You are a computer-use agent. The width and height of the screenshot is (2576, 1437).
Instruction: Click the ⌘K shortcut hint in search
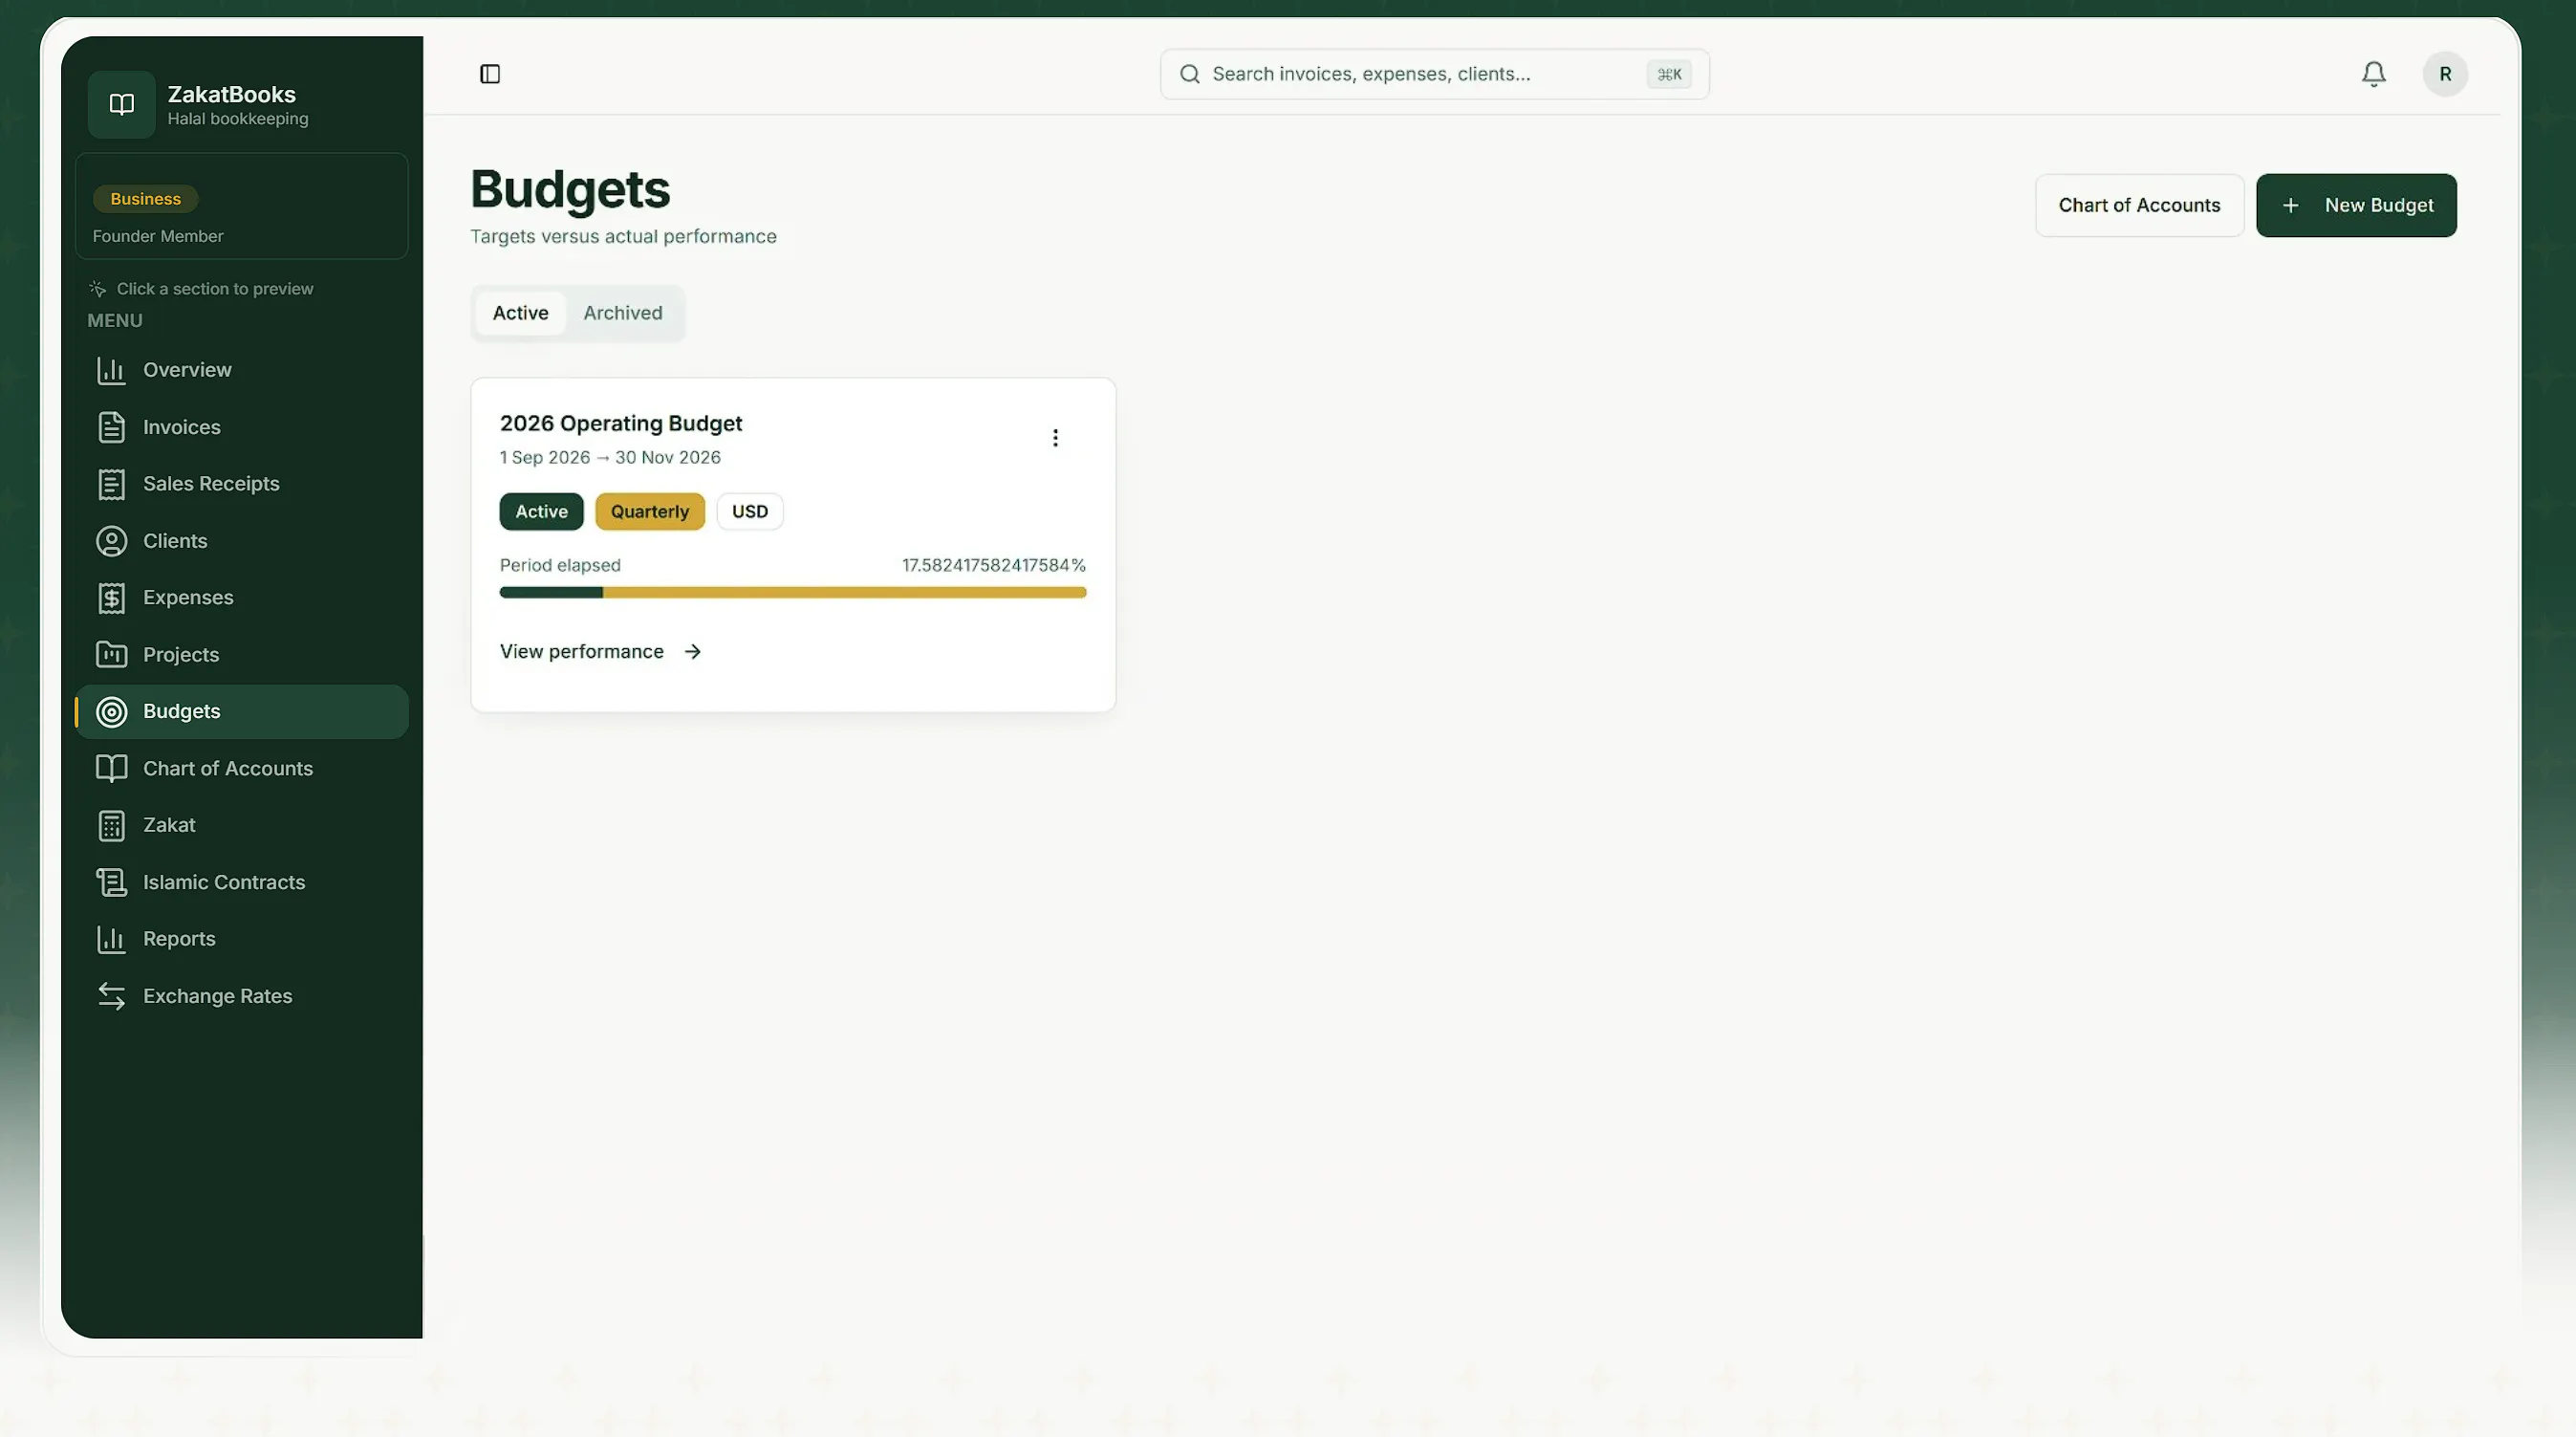1669,74
